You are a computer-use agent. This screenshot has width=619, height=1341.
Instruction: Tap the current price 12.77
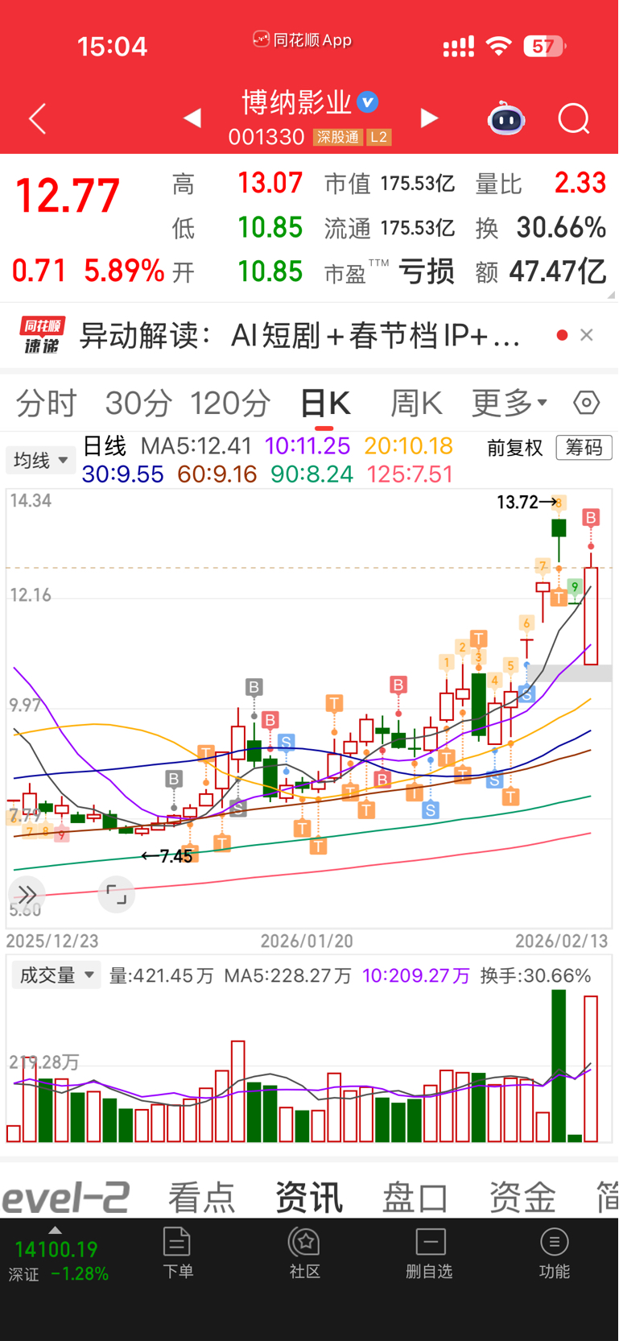(68, 196)
